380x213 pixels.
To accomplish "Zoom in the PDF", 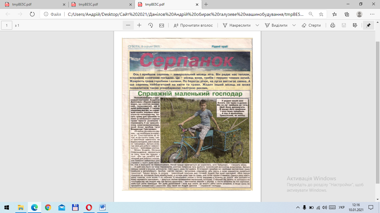I will (x=139, y=25).
